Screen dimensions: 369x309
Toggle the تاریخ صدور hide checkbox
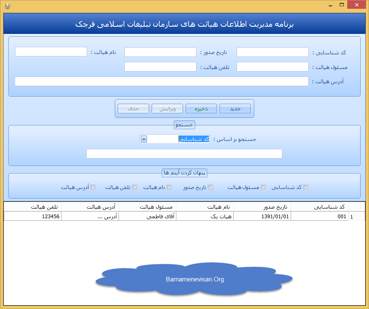pyautogui.click(x=211, y=187)
